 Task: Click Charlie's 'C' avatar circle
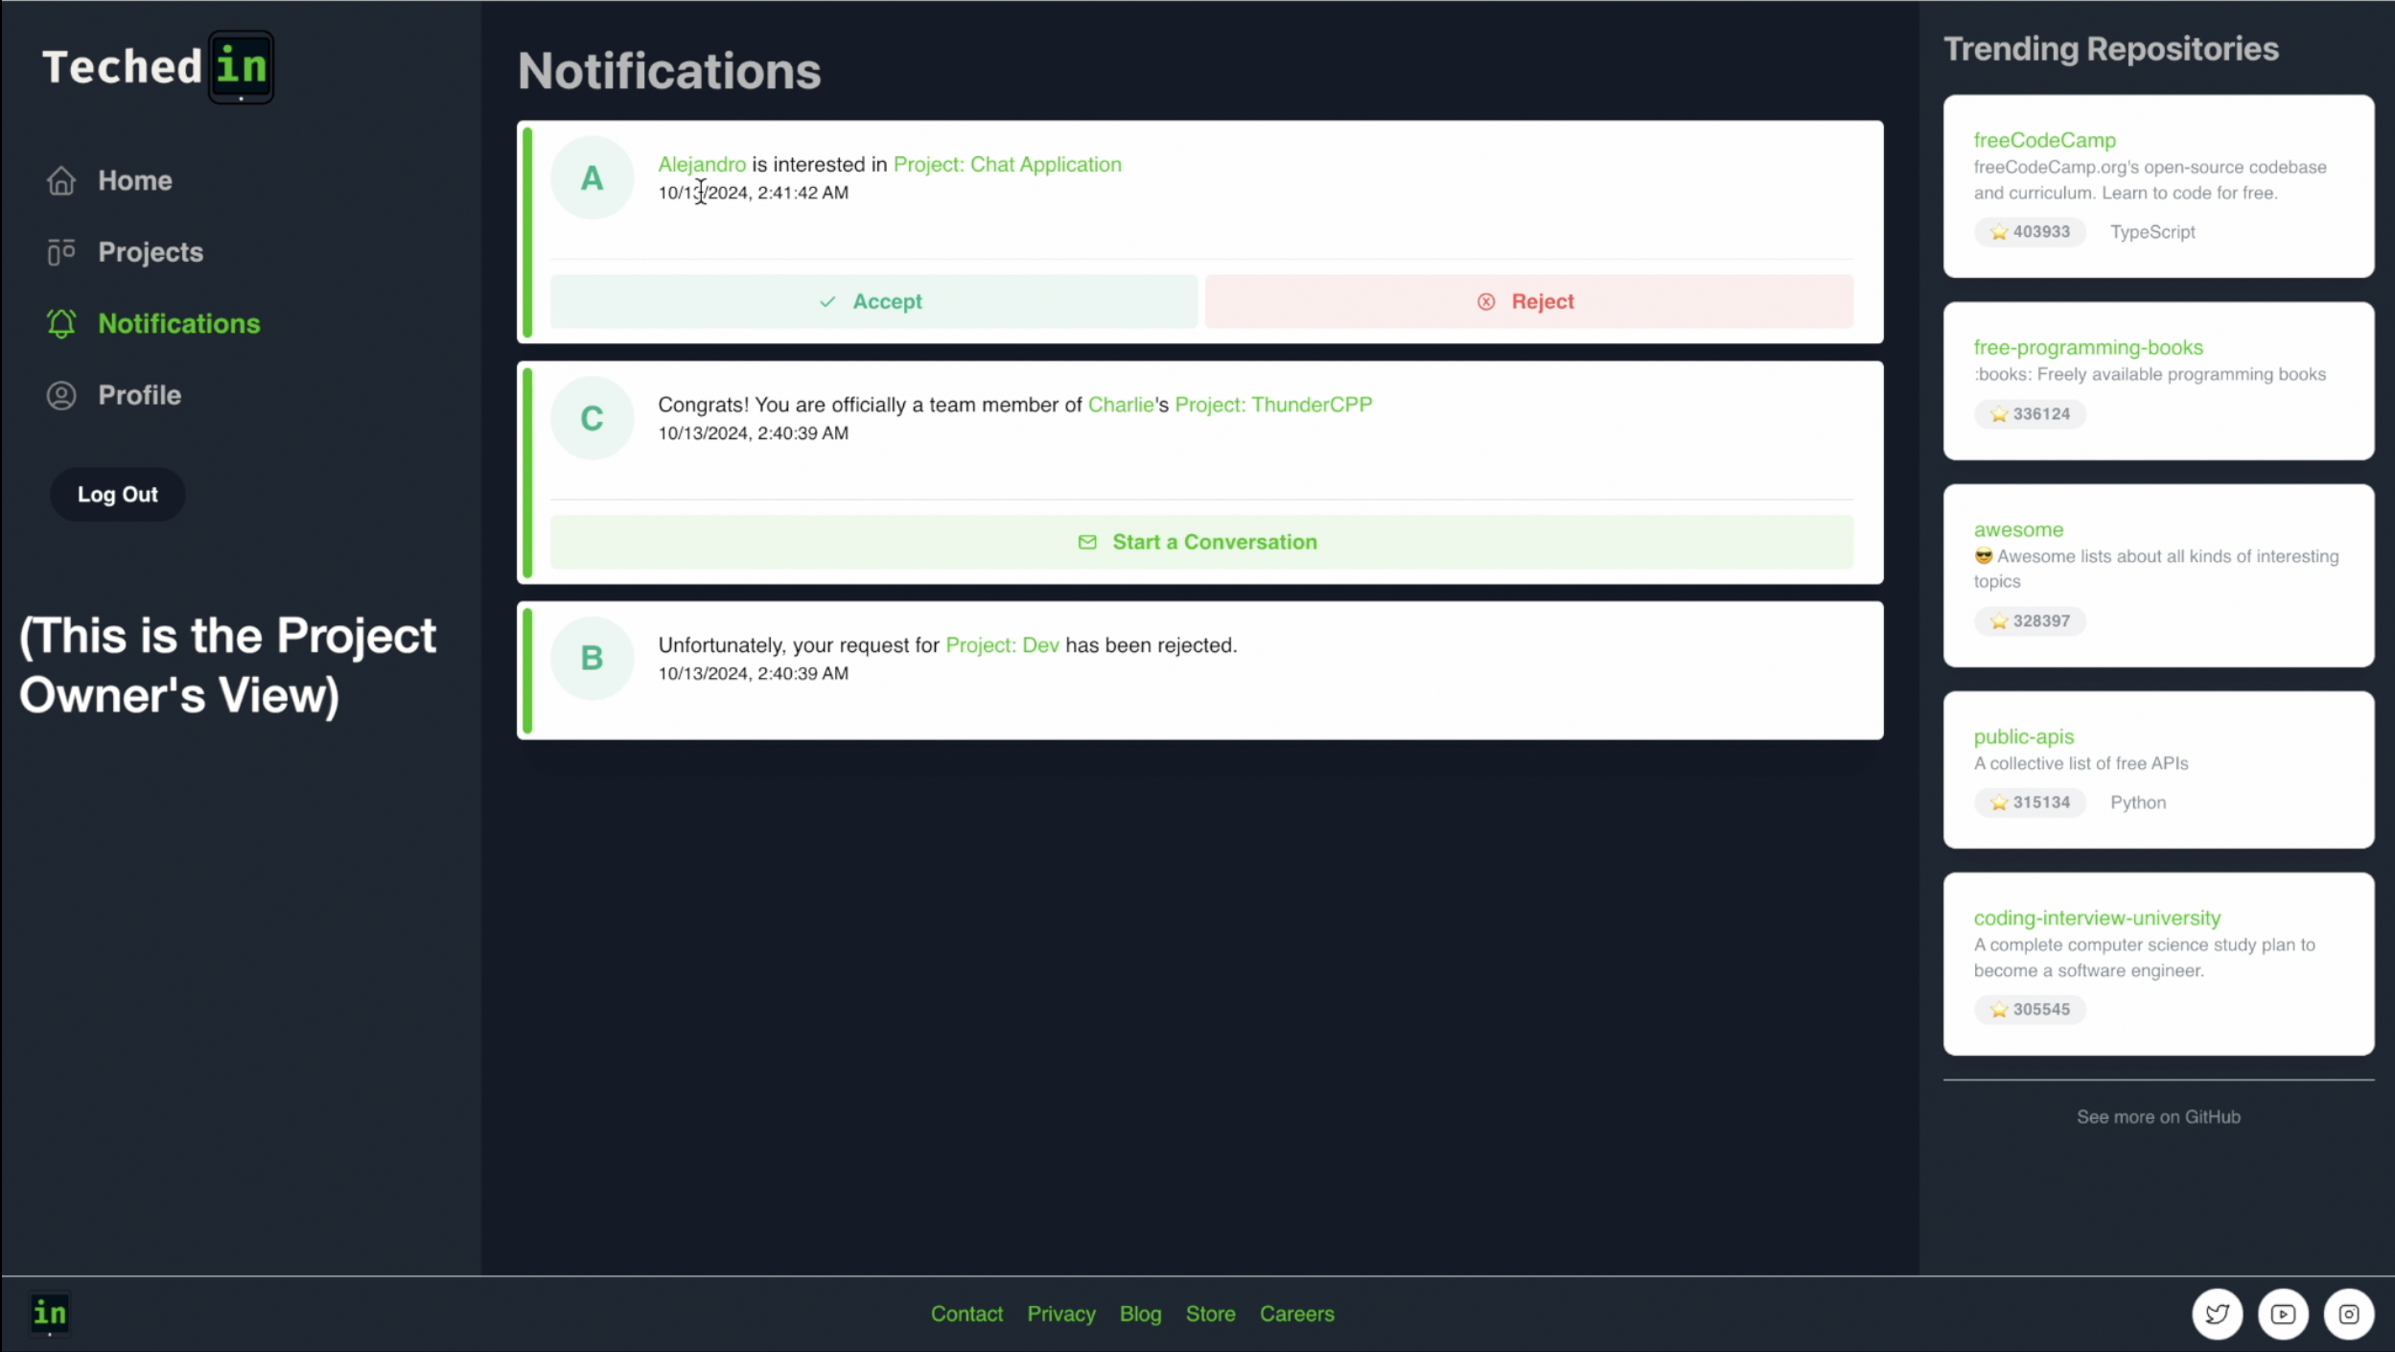click(592, 418)
